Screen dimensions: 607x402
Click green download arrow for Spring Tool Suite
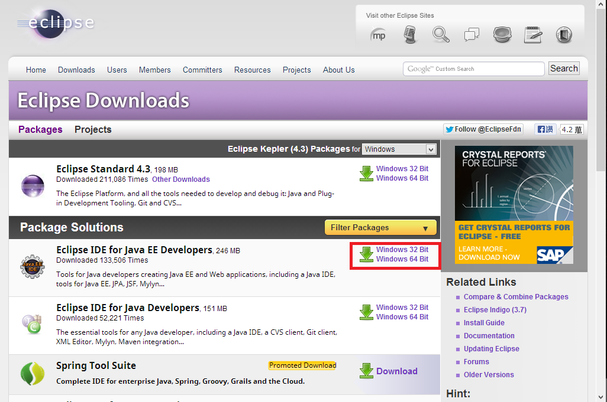(366, 371)
